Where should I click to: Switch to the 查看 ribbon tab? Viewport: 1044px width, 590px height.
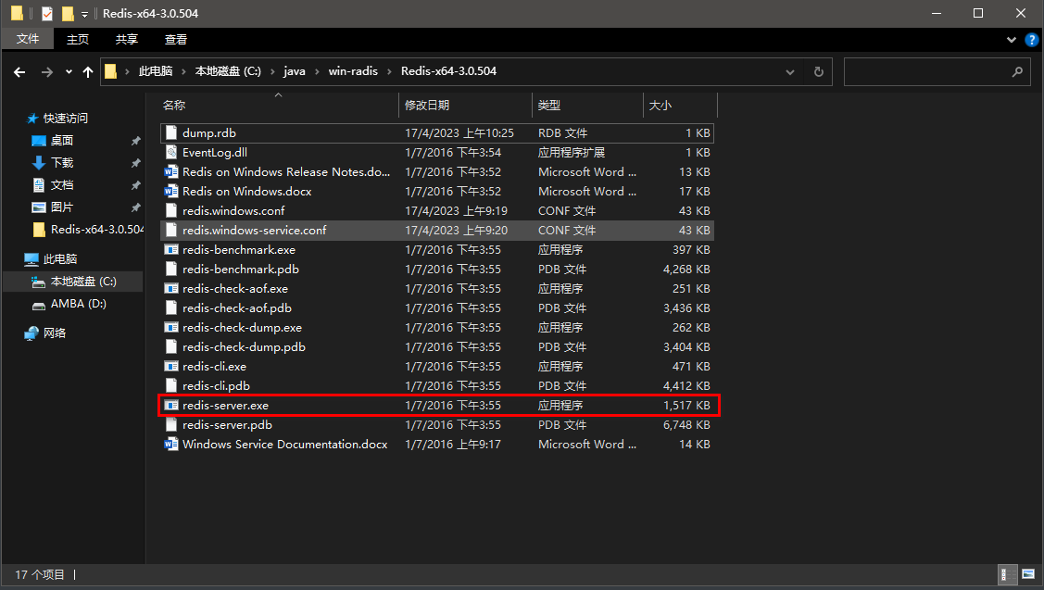[176, 39]
